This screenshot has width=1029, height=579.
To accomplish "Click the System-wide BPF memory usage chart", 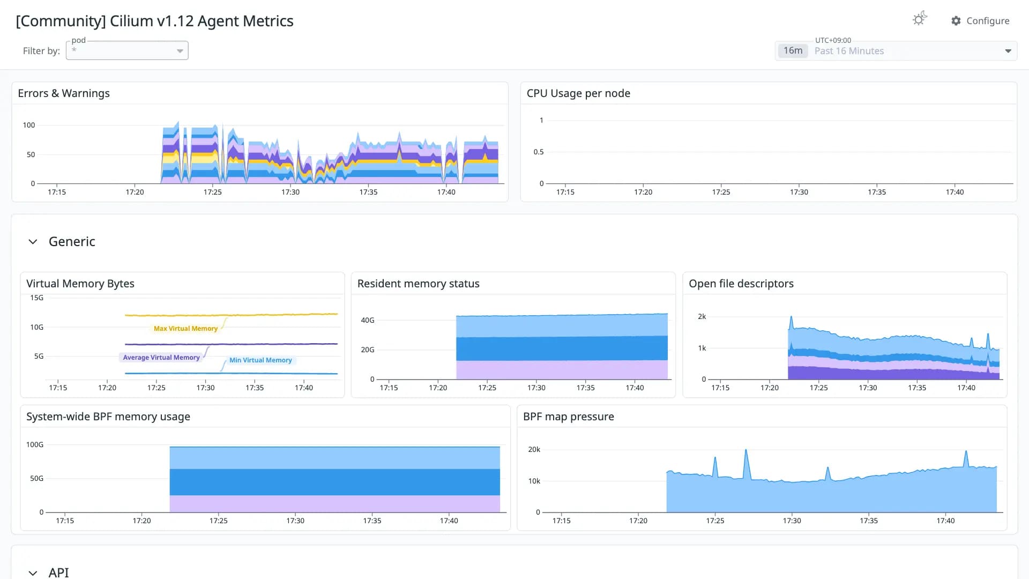I will coord(334,479).
